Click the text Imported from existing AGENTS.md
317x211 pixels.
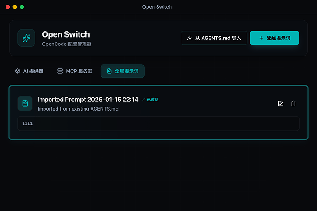[78, 109]
